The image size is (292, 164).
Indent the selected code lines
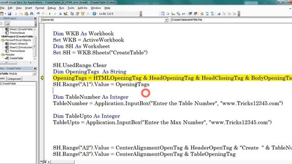pos(190,14)
